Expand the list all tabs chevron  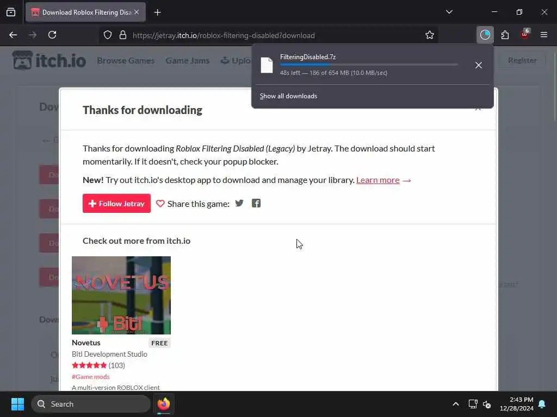tap(449, 12)
